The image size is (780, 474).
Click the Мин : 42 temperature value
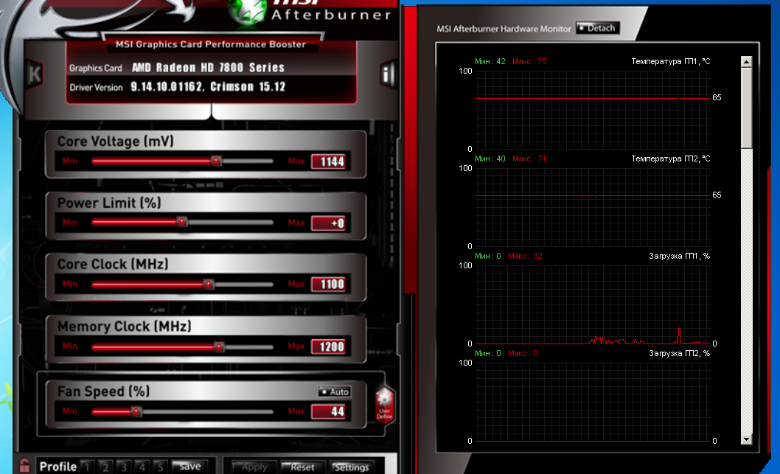[x=490, y=62]
